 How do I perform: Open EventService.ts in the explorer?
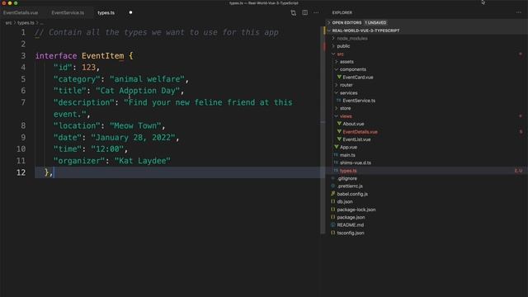pyautogui.click(x=359, y=101)
